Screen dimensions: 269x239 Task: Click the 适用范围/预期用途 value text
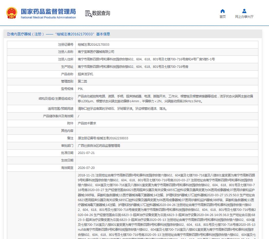(122, 109)
